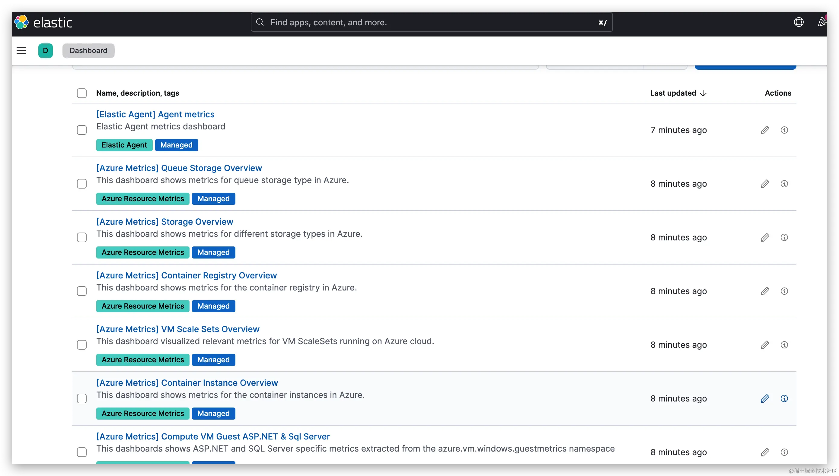The width and height of the screenshot is (839, 476).
Task: Edit the Queue Storage Overview dashboard
Action: pos(765,184)
